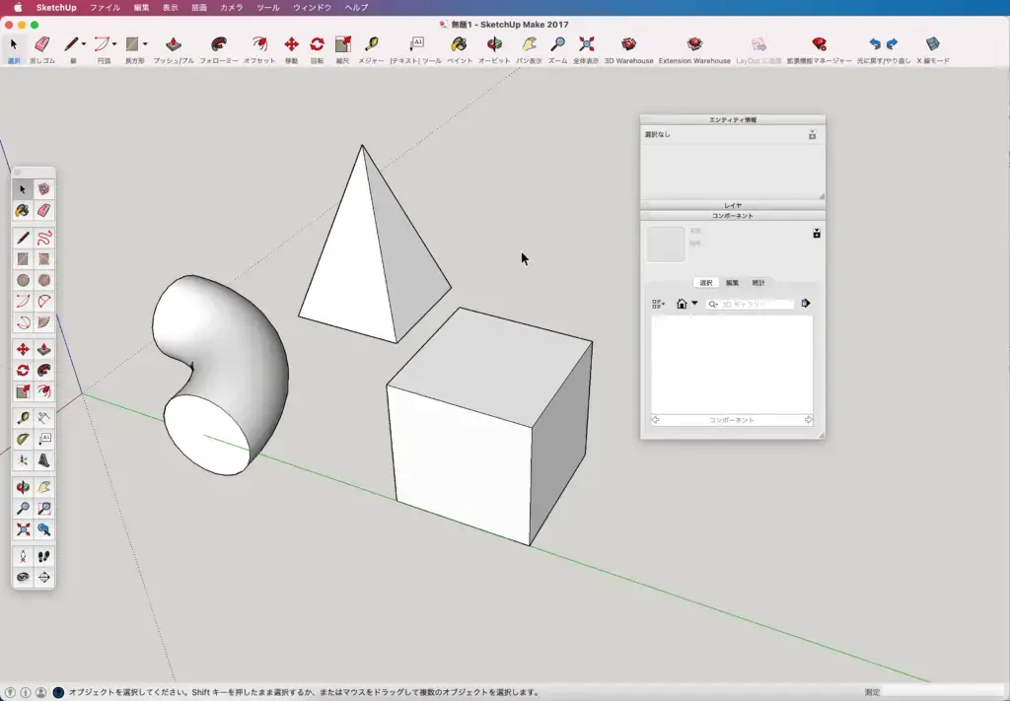Select the Section Plane tool in floating palette
Image resolution: width=1010 pixels, height=701 pixels.
click(x=43, y=578)
